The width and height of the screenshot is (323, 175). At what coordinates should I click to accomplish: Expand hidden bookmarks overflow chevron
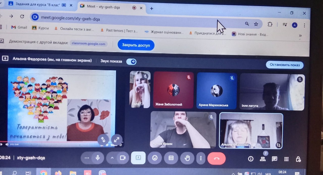[x=300, y=36]
